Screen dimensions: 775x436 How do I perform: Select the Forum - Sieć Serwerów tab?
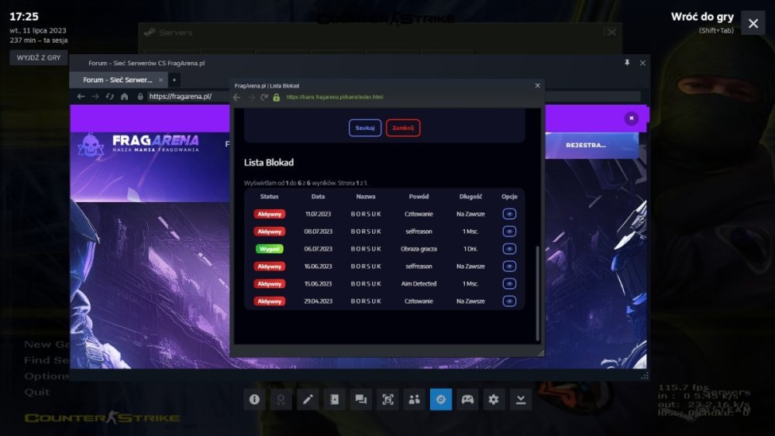[x=118, y=80]
